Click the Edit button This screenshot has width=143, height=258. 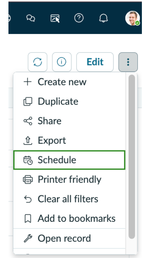95,62
